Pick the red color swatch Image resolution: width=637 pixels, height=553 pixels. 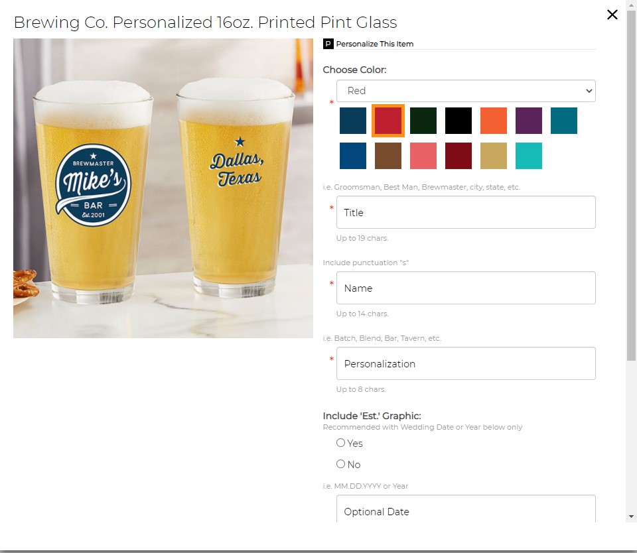[388, 121]
